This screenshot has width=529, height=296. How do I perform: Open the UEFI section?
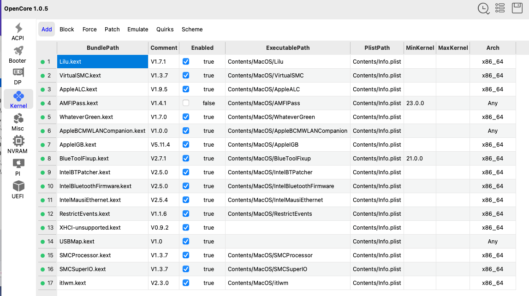pos(18,190)
